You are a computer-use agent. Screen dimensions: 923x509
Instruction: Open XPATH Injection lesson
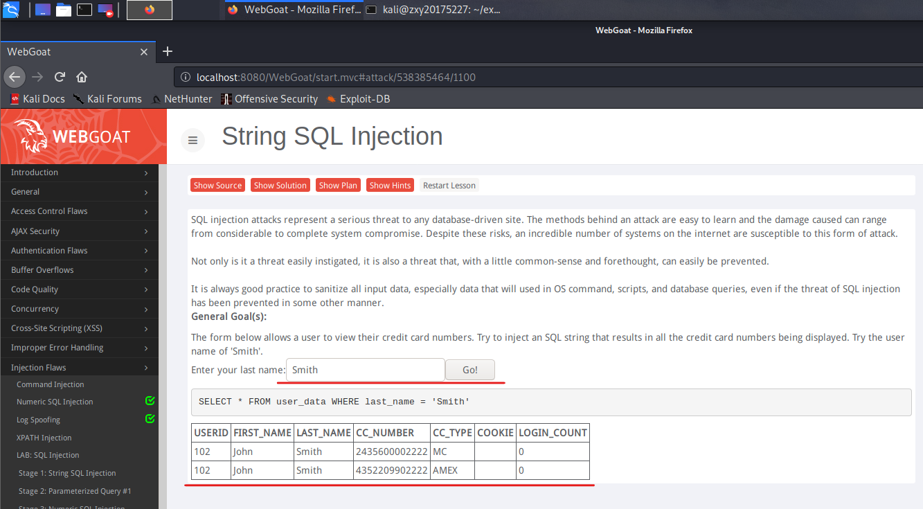click(x=44, y=438)
